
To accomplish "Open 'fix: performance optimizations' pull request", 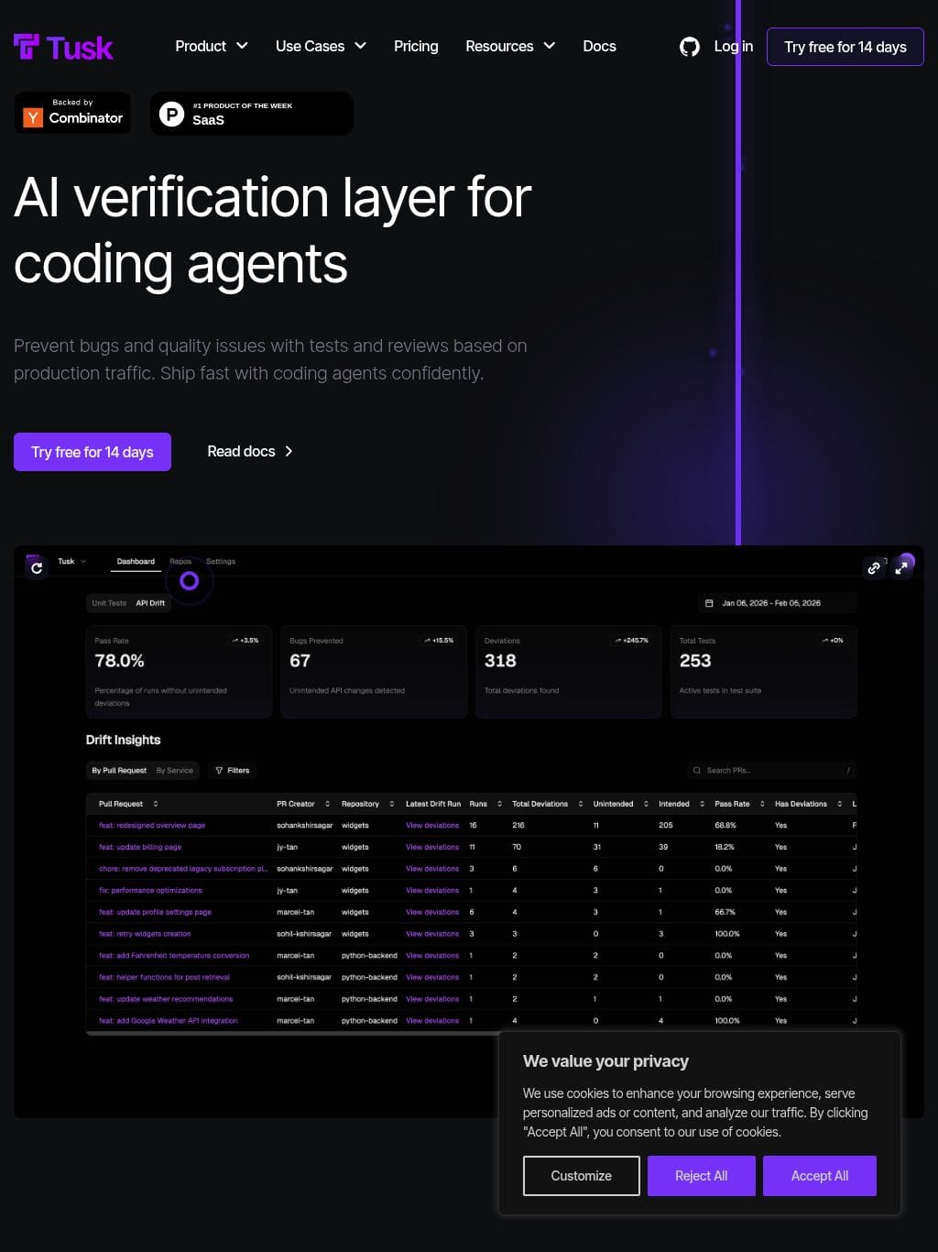I will click(x=150, y=891).
